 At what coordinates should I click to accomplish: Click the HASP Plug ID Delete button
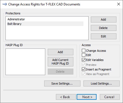pyautogui.click(x=61, y=72)
